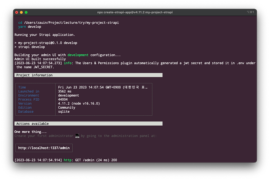The height and width of the screenshot is (180, 270).
Task: Select the line 'Running your Strapi application.'
Action: tap(45, 35)
